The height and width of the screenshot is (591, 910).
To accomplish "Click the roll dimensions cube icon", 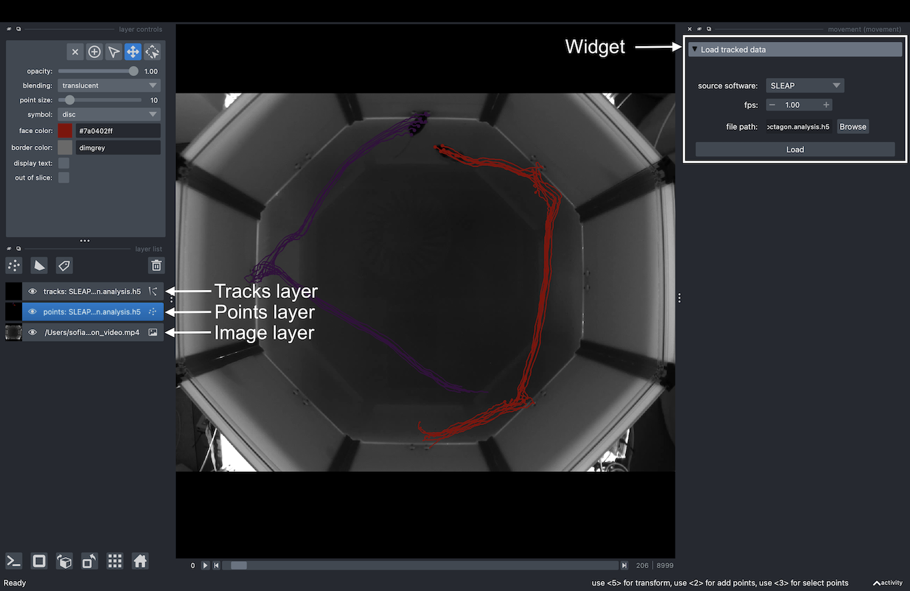I will click(64, 561).
